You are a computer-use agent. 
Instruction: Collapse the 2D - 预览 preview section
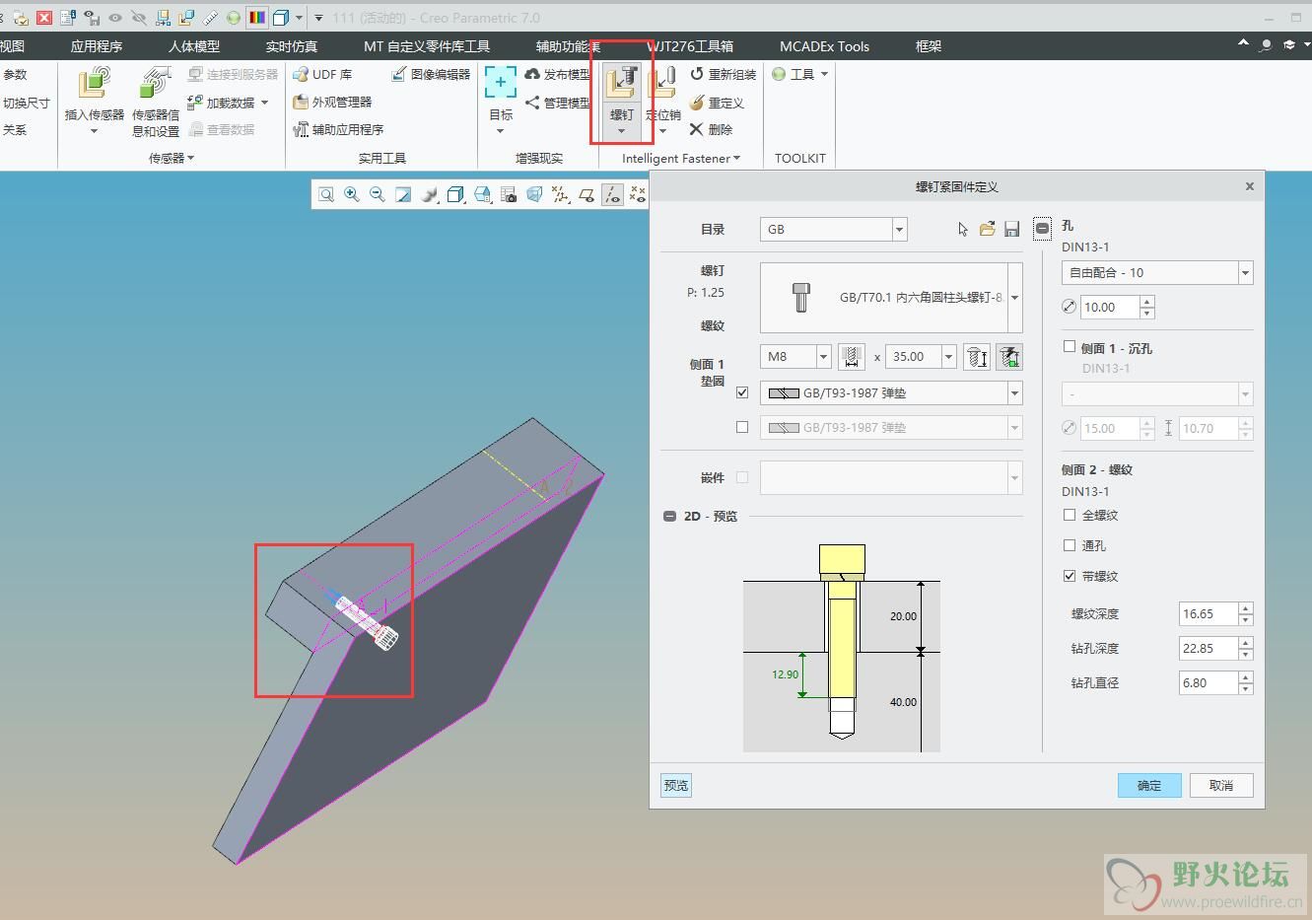click(x=670, y=516)
